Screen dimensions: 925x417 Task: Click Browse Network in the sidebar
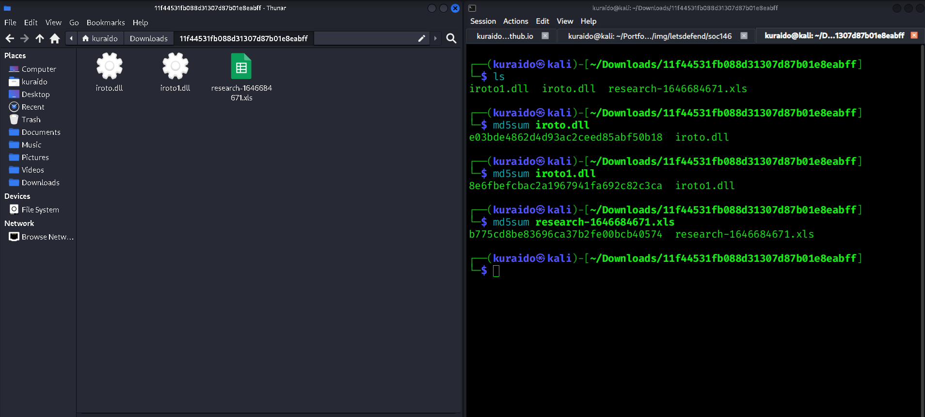(47, 237)
